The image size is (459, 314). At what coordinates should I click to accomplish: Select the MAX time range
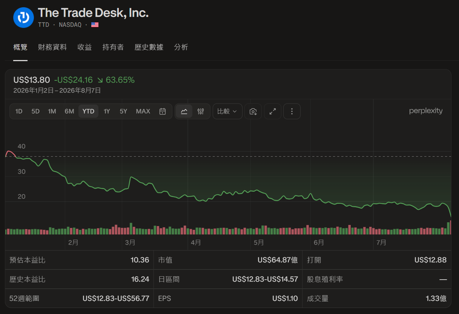coord(143,111)
